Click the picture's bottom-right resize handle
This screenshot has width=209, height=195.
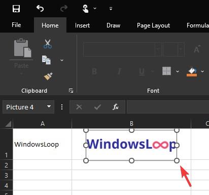(177, 160)
